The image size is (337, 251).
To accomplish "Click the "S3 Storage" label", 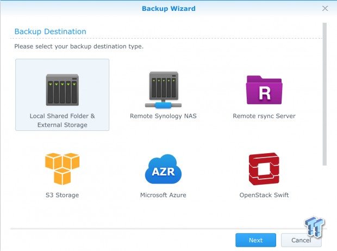I will coord(63,195).
